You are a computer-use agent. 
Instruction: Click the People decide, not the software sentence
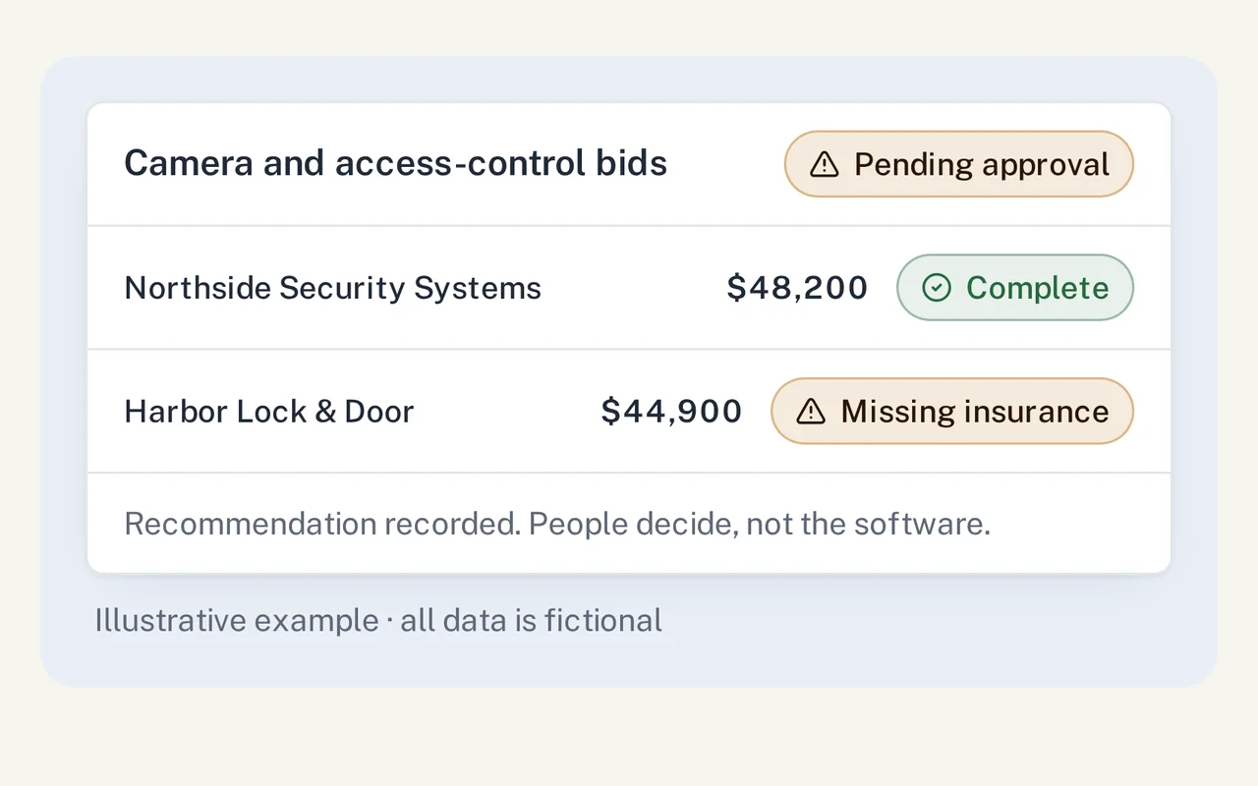(760, 524)
